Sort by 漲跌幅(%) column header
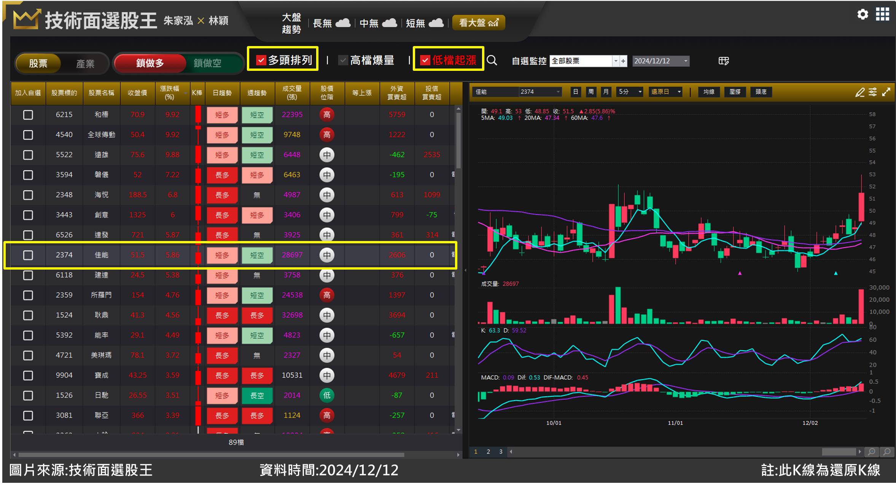 pyautogui.click(x=172, y=93)
